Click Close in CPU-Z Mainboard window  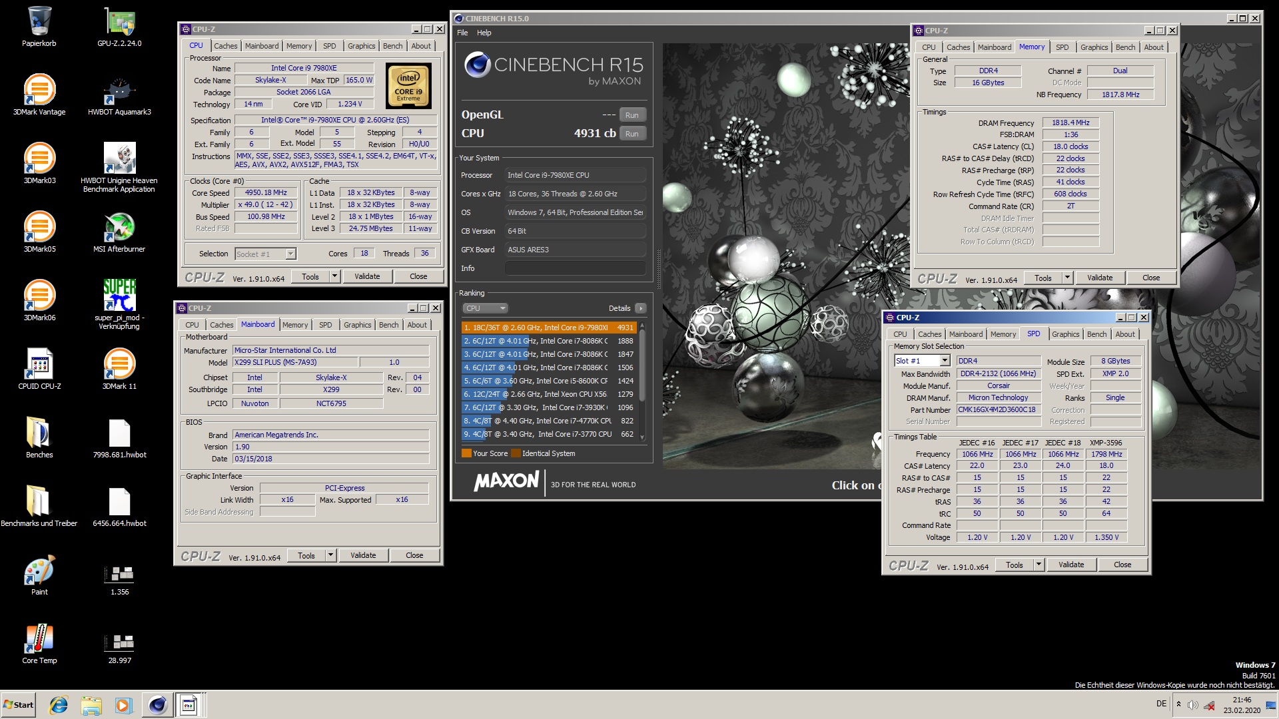point(414,555)
